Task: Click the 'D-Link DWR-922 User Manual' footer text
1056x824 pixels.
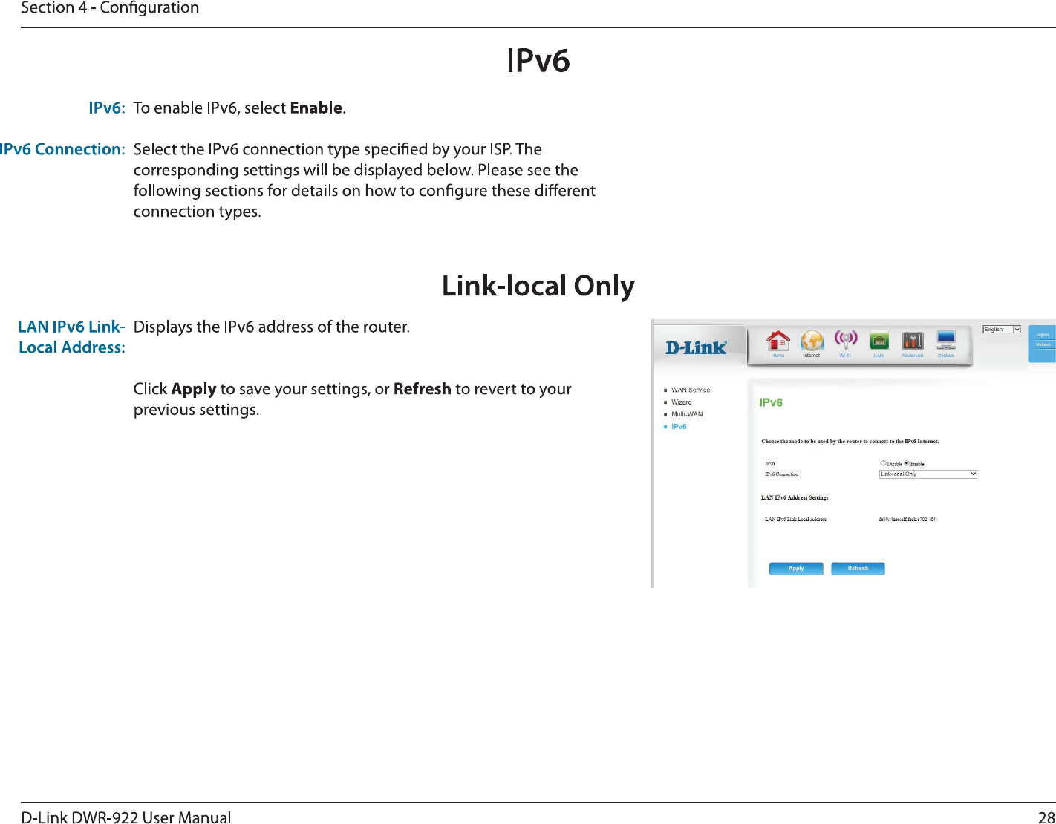Action: coord(126,817)
